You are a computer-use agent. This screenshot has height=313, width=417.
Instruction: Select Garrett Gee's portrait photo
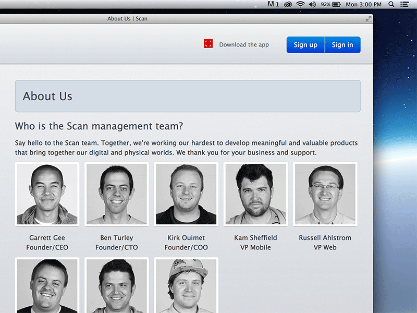click(x=47, y=194)
